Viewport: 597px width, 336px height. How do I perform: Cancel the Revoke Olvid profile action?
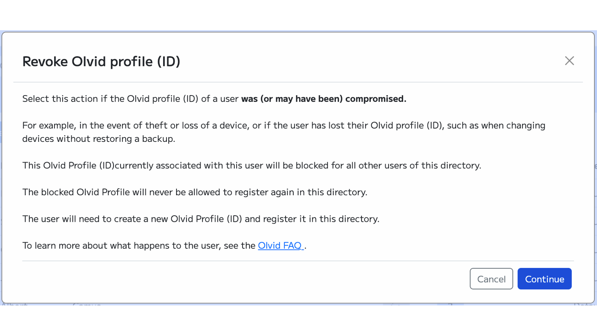(491, 279)
